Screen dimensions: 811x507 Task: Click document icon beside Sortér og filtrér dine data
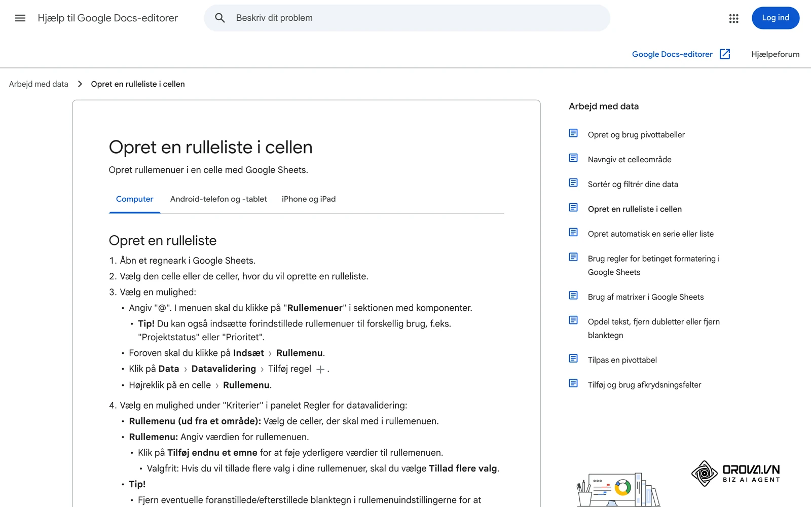573,183
